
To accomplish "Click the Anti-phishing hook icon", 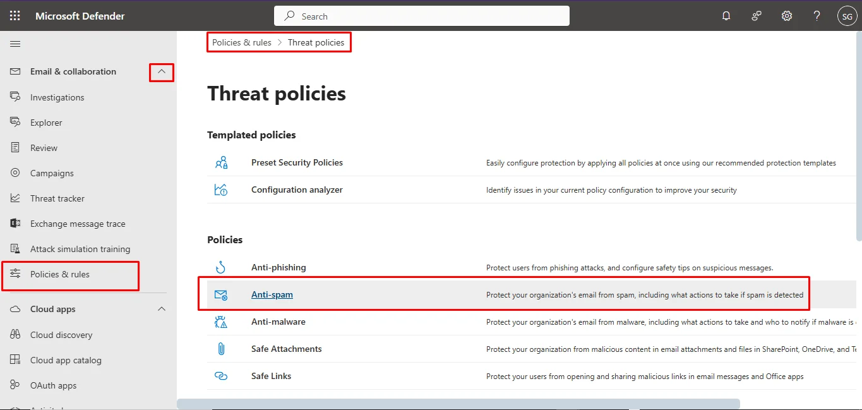I will pos(221,267).
